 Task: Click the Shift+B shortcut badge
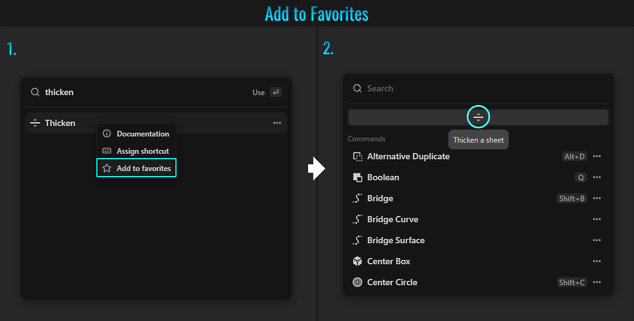tap(572, 199)
